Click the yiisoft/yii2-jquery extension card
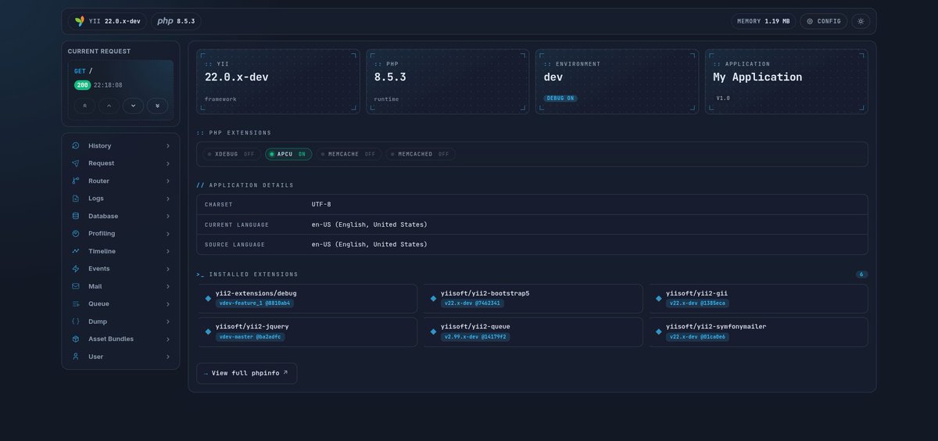The height and width of the screenshot is (441, 938). (307, 332)
